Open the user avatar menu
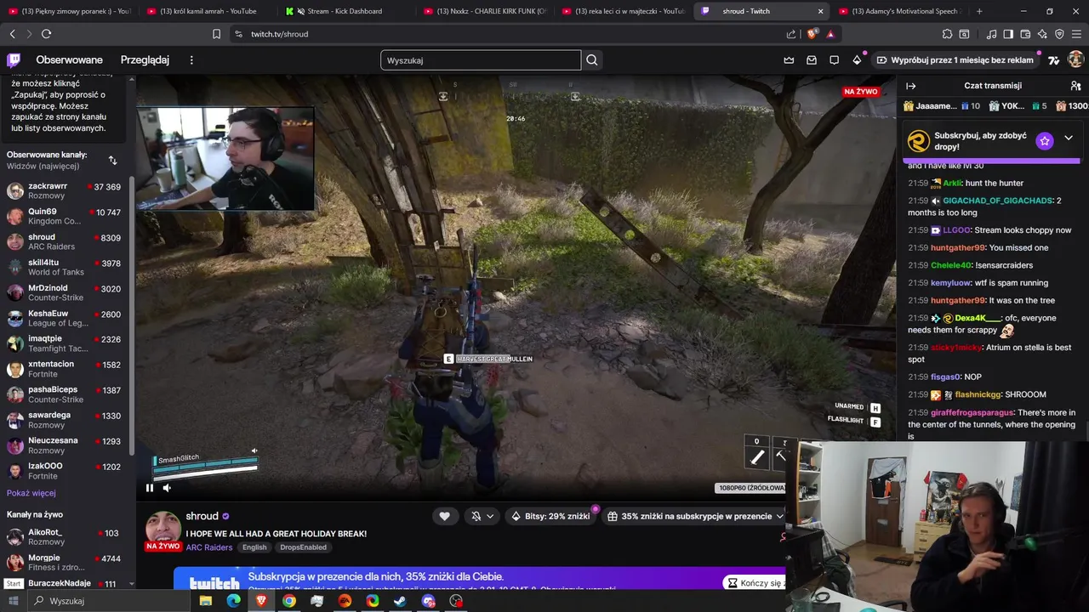The height and width of the screenshot is (612, 1089). (x=1075, y=59)
